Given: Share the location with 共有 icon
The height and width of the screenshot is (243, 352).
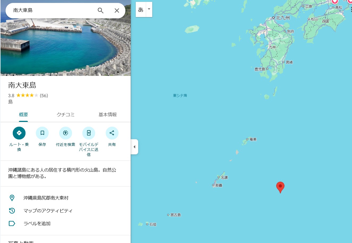Looking at the screenshot, I should click(x=112, y=133).
